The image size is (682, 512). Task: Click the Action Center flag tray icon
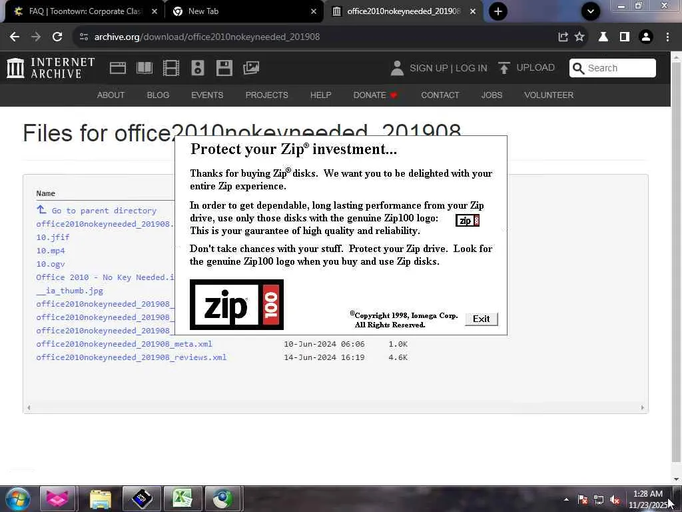(582, 500)
